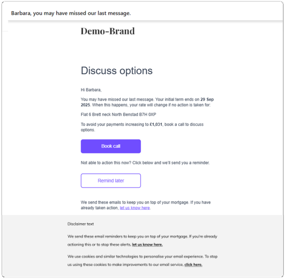Click the 'Not able to action this now?' sentence
285x280 pixels.
point(106,163)
